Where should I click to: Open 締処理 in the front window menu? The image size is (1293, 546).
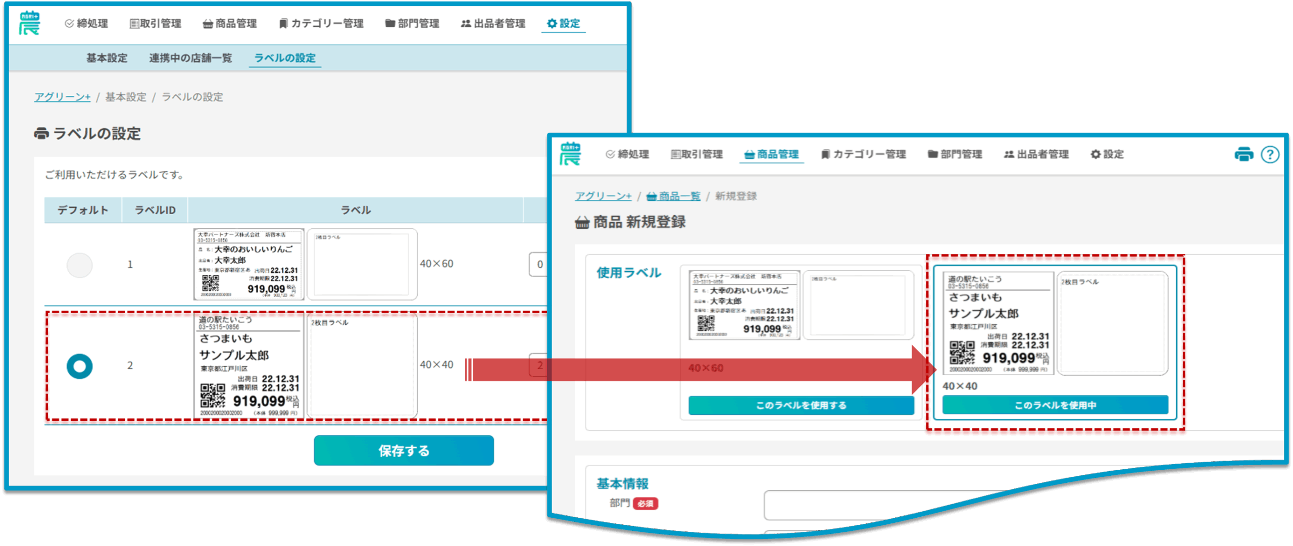click(x=627, y=154)
